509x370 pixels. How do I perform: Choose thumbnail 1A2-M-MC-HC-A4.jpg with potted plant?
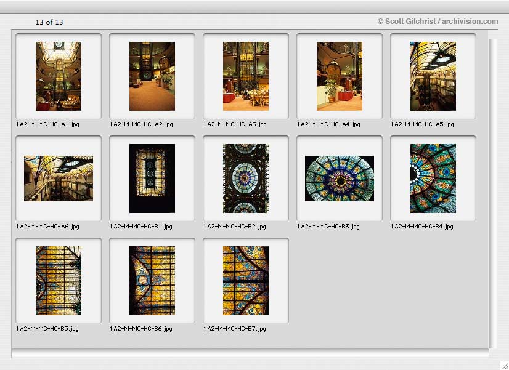click(339, 76)
